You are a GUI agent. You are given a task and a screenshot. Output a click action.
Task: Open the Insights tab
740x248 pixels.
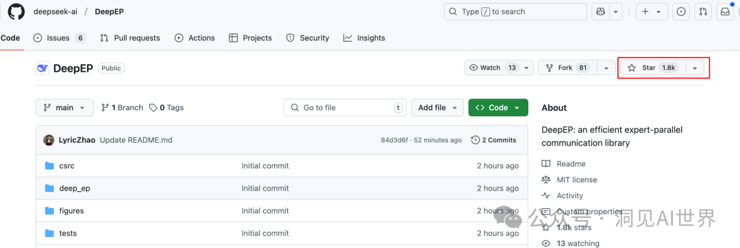coord(364,38)
